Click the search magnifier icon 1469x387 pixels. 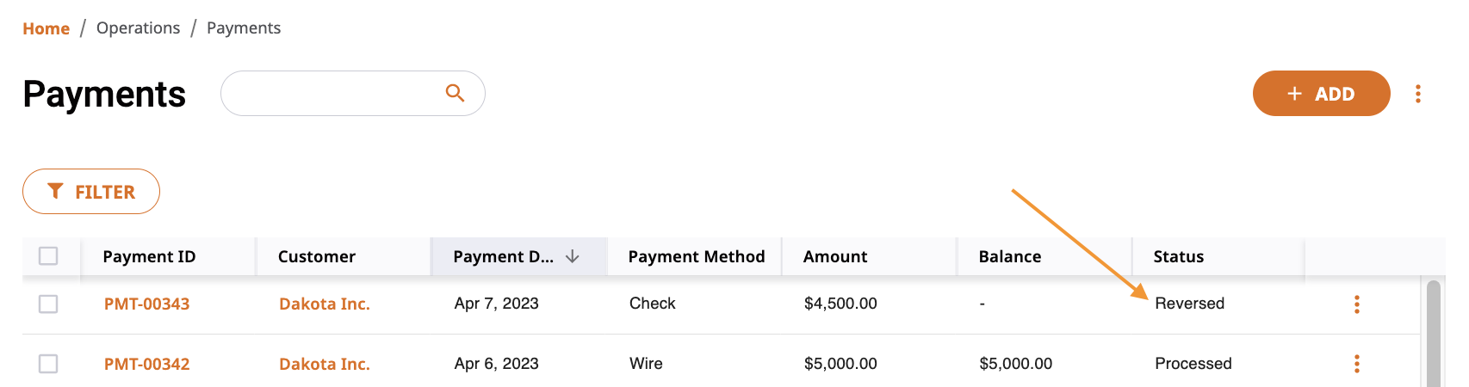[x=455, y=93]
